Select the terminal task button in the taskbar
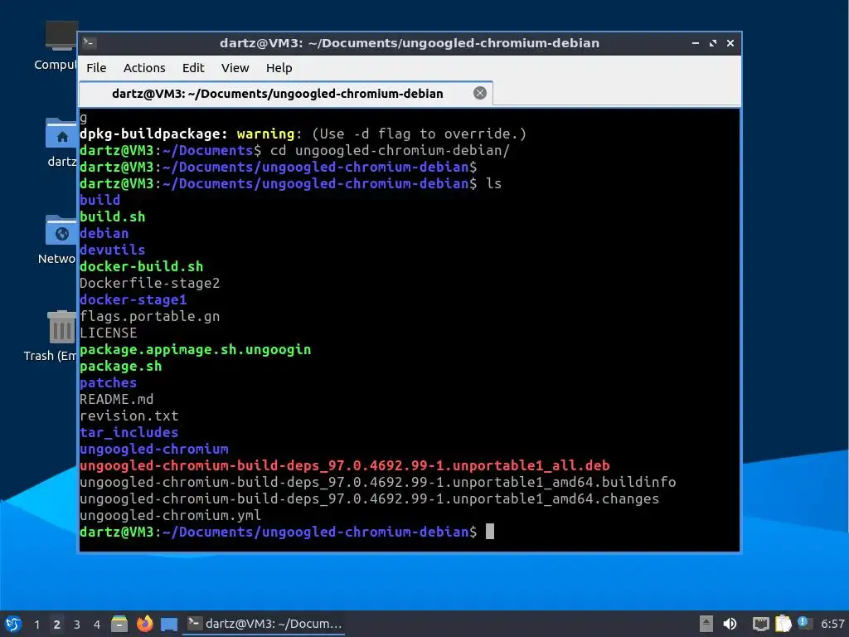The height and width of the screenshot is (637, 849). [x=264, y=624]
